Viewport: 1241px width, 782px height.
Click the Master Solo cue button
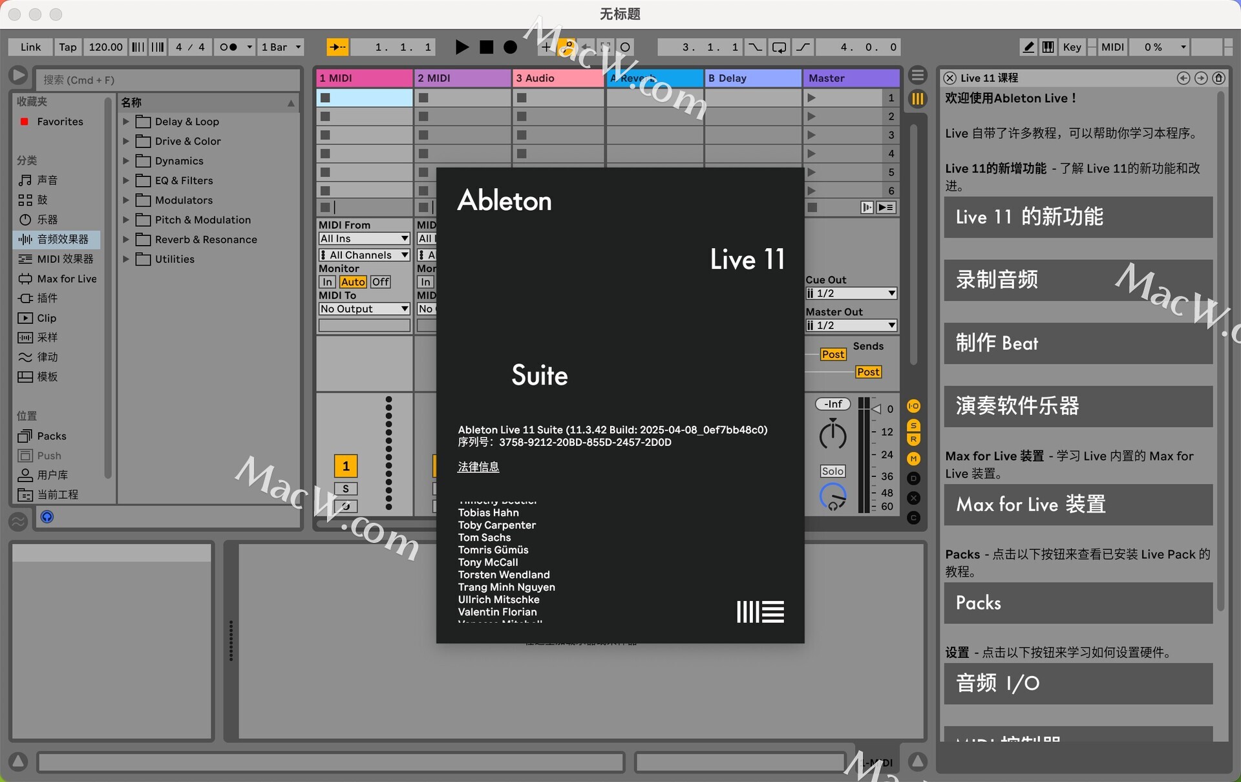pos(833,472)
